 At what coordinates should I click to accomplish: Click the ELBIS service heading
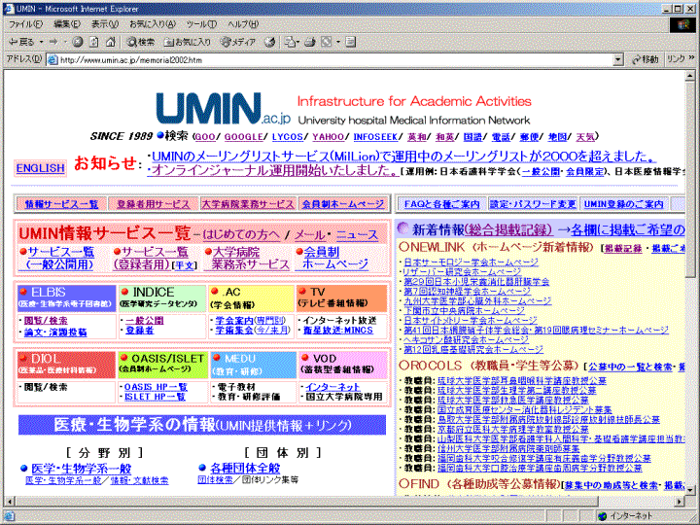48,291
